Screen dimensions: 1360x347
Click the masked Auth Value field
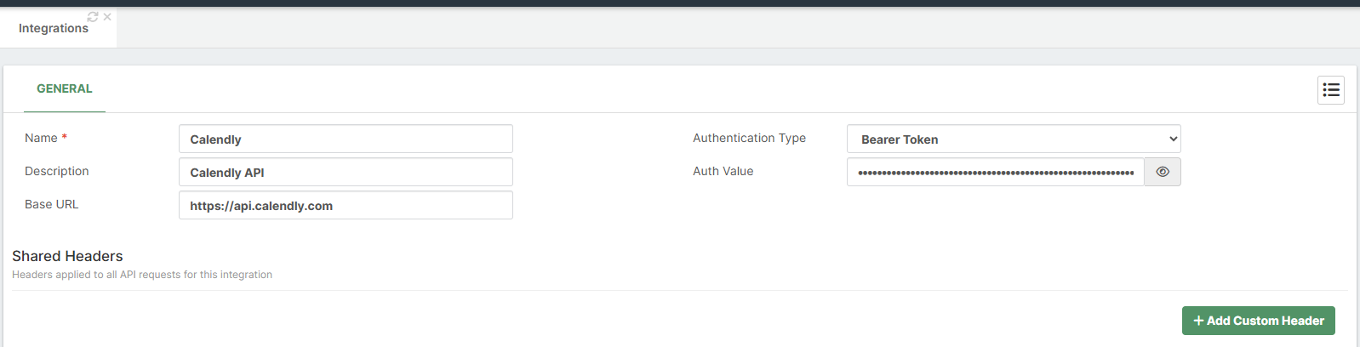tap(995, 172)
